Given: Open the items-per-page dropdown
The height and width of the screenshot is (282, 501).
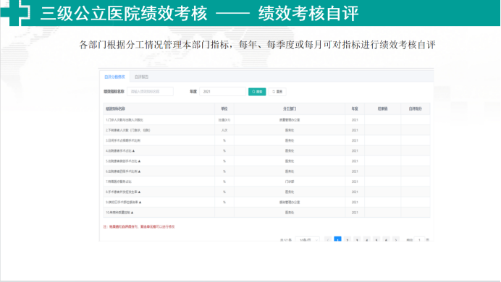Looking at the screenshot, I should pos(307,239).
